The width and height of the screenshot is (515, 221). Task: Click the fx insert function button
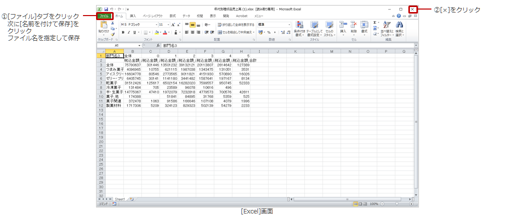click(158, 45)
